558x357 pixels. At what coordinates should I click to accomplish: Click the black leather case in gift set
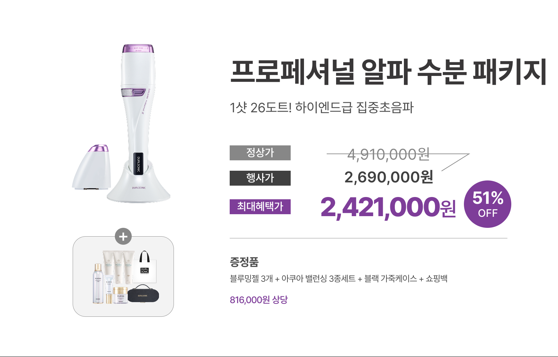point(143,293)
